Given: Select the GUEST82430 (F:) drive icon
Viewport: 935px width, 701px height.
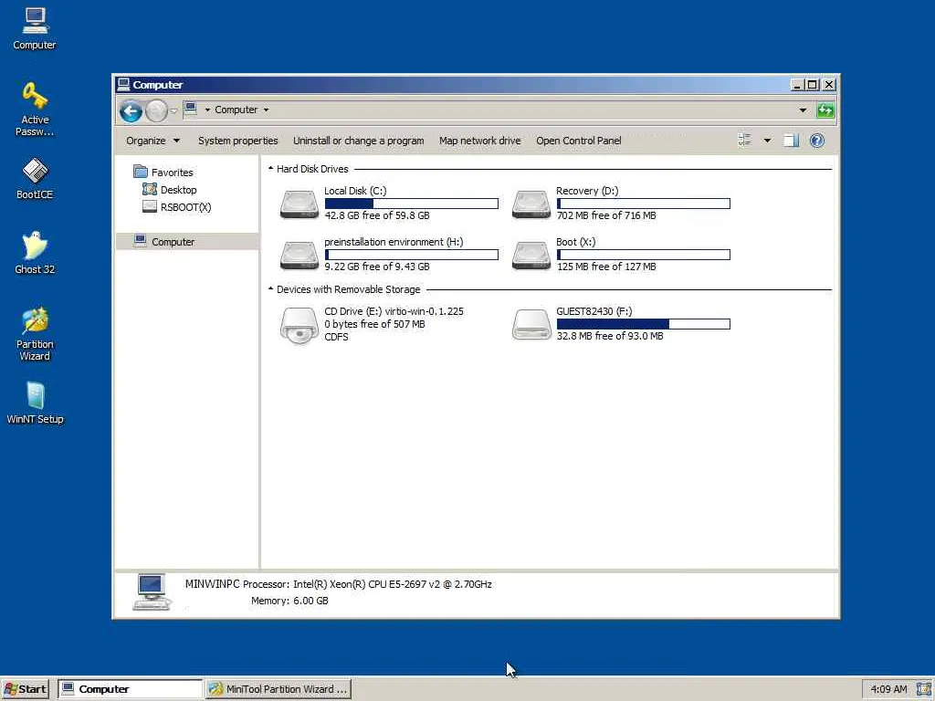Looking at the screenshot, I should pos(531,324).
